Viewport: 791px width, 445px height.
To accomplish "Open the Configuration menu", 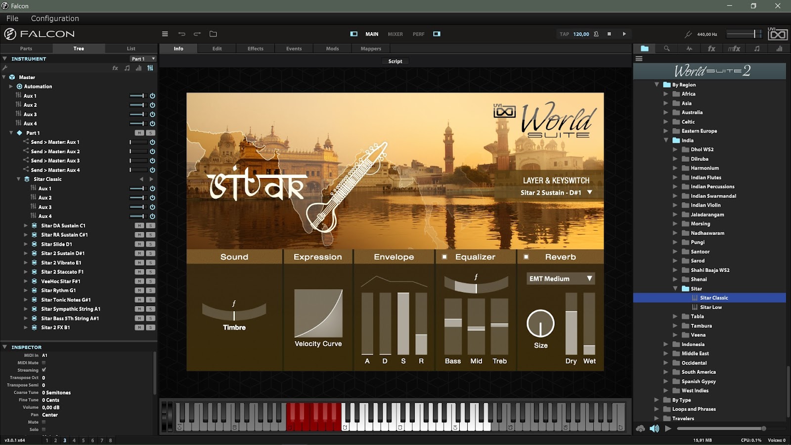I will (55, 18).
